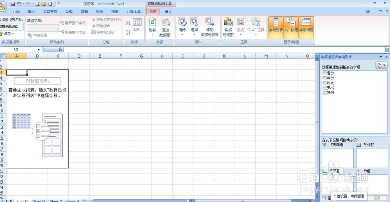Click the formula bar input area
The image size is (390, 202).
click(x=224, y=49)
